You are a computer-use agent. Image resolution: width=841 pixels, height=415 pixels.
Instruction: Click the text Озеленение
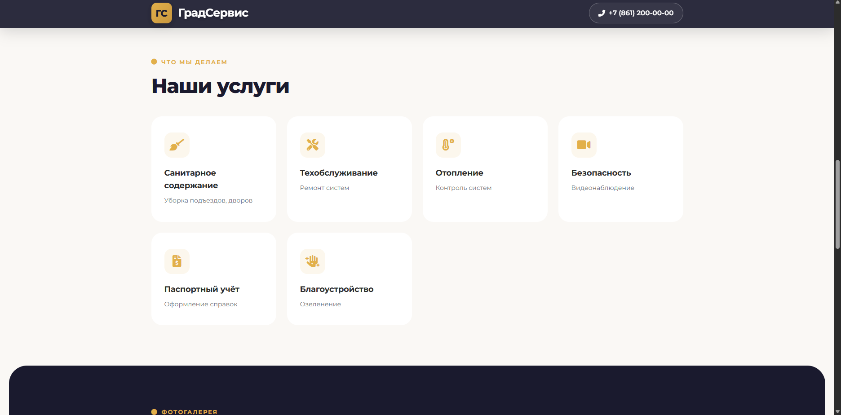pos(320,304)
